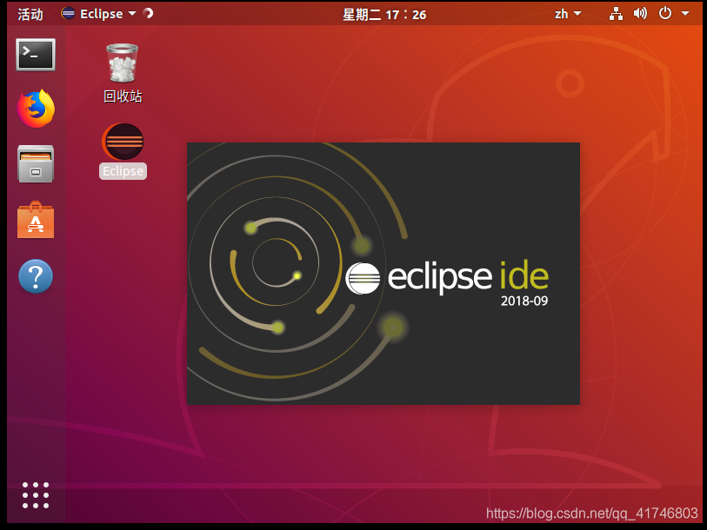Viewport: 707px width, 530px height.
Task: Show applications grid button
Action: pyautogui.click(x=36, y=495)
